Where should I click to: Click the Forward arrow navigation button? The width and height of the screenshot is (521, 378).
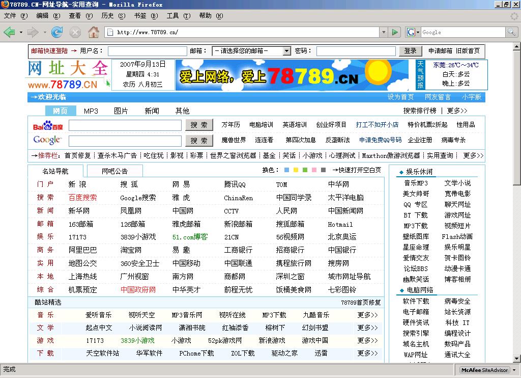pos(33,32)
